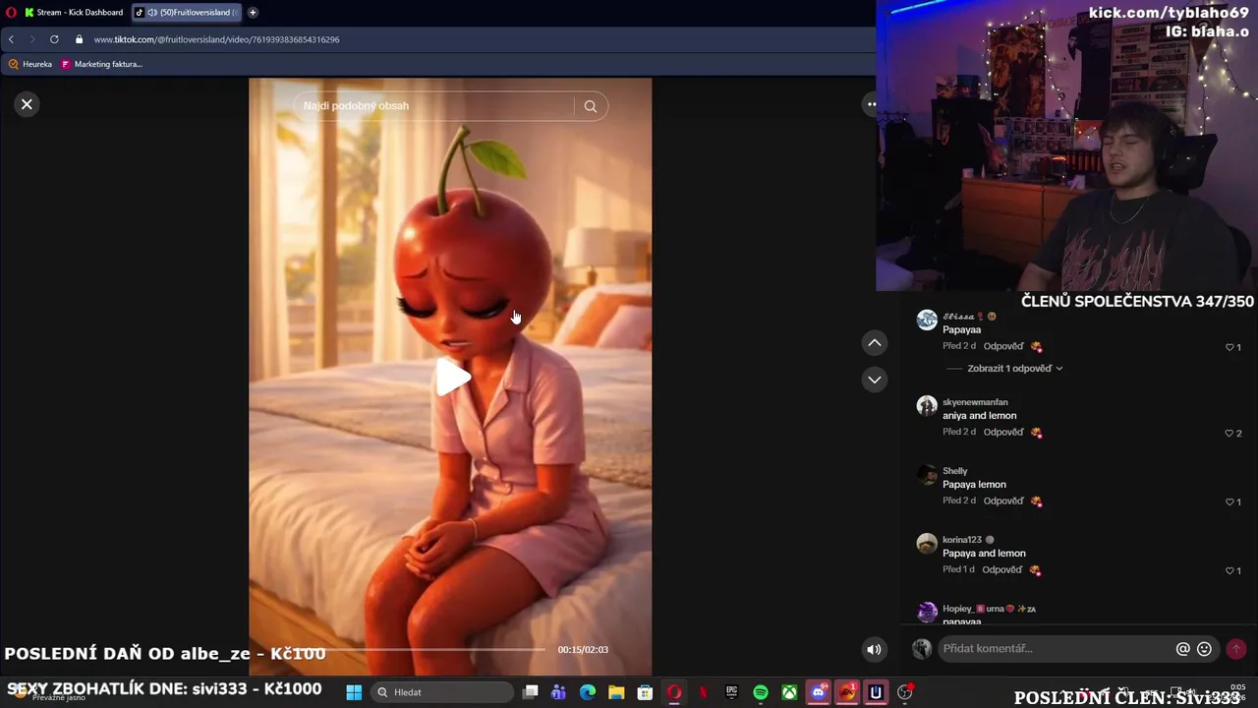Post the comment with the red send arrow
The width and height of the screenshot is (1258, 708).
pyautogui.click(x=1236, y=649)
